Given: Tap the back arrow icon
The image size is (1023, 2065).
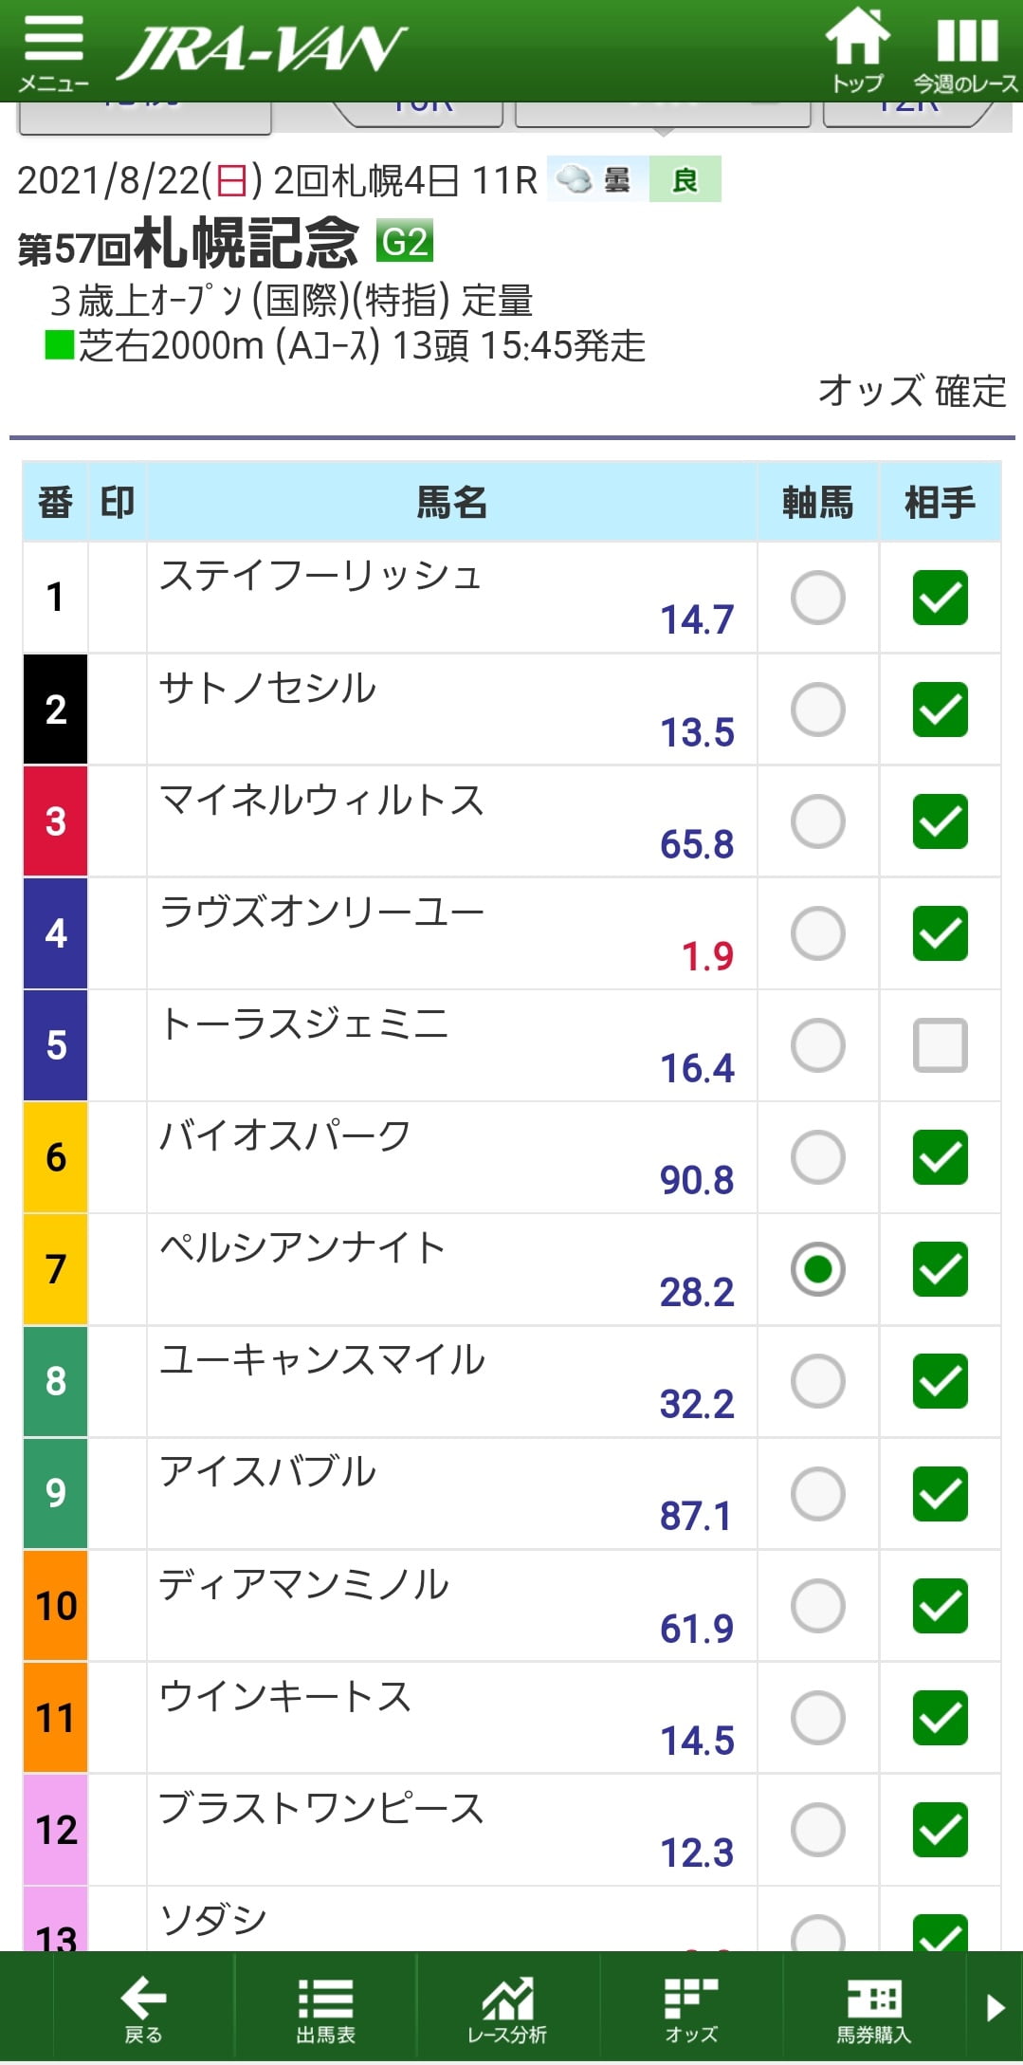Looking at the screenshot, I should [x=143, y=2009].
